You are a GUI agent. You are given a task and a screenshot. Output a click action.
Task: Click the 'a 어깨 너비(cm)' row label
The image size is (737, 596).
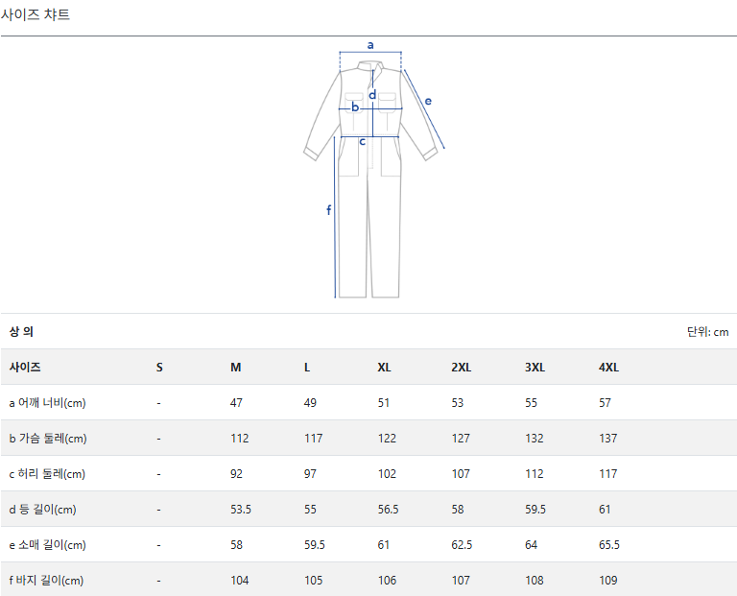point(48,403)
